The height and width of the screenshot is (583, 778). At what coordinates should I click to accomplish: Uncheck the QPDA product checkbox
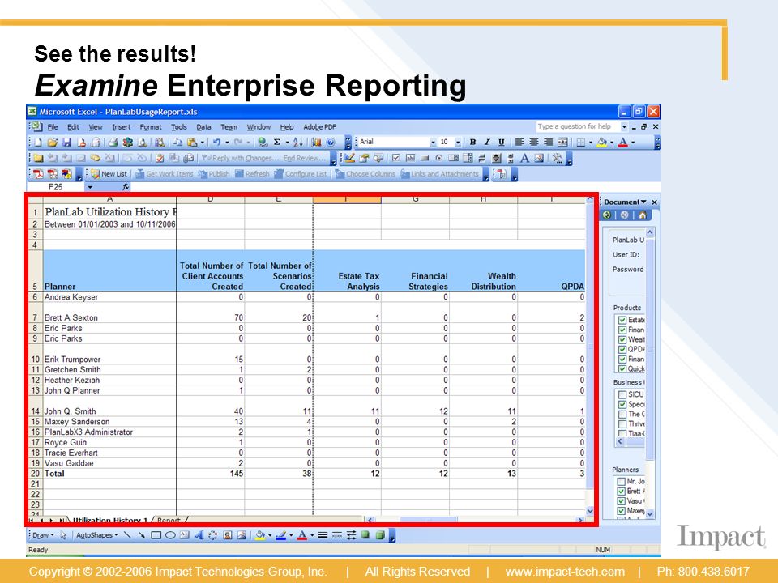622,350
